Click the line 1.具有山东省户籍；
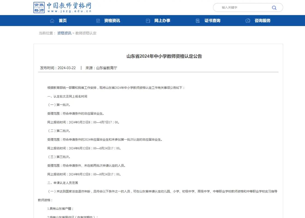The image size is (305, 218). pos(61,209)
